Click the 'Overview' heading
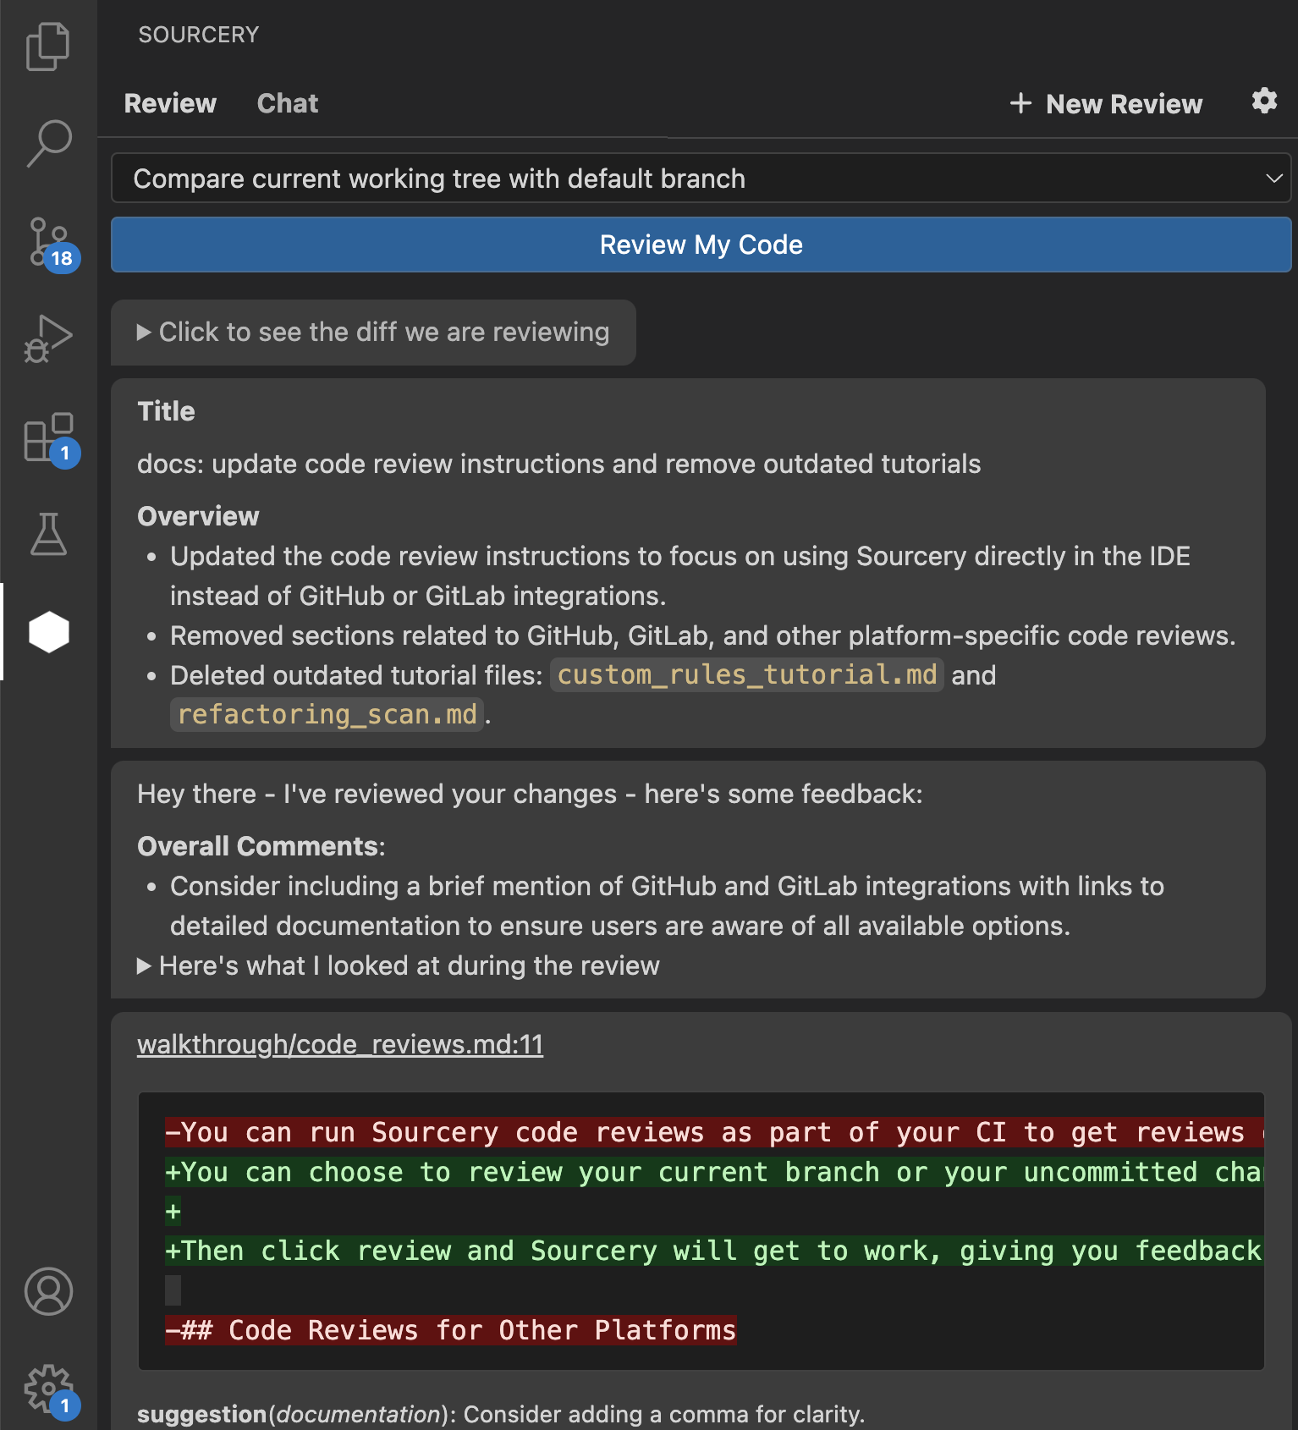Image resolution: width=1298 pixels, height=1430 pixels. (x=198, y=516)
